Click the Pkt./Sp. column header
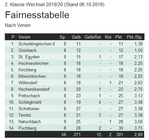Screen dimensions: 149x140 click(134, 37)
